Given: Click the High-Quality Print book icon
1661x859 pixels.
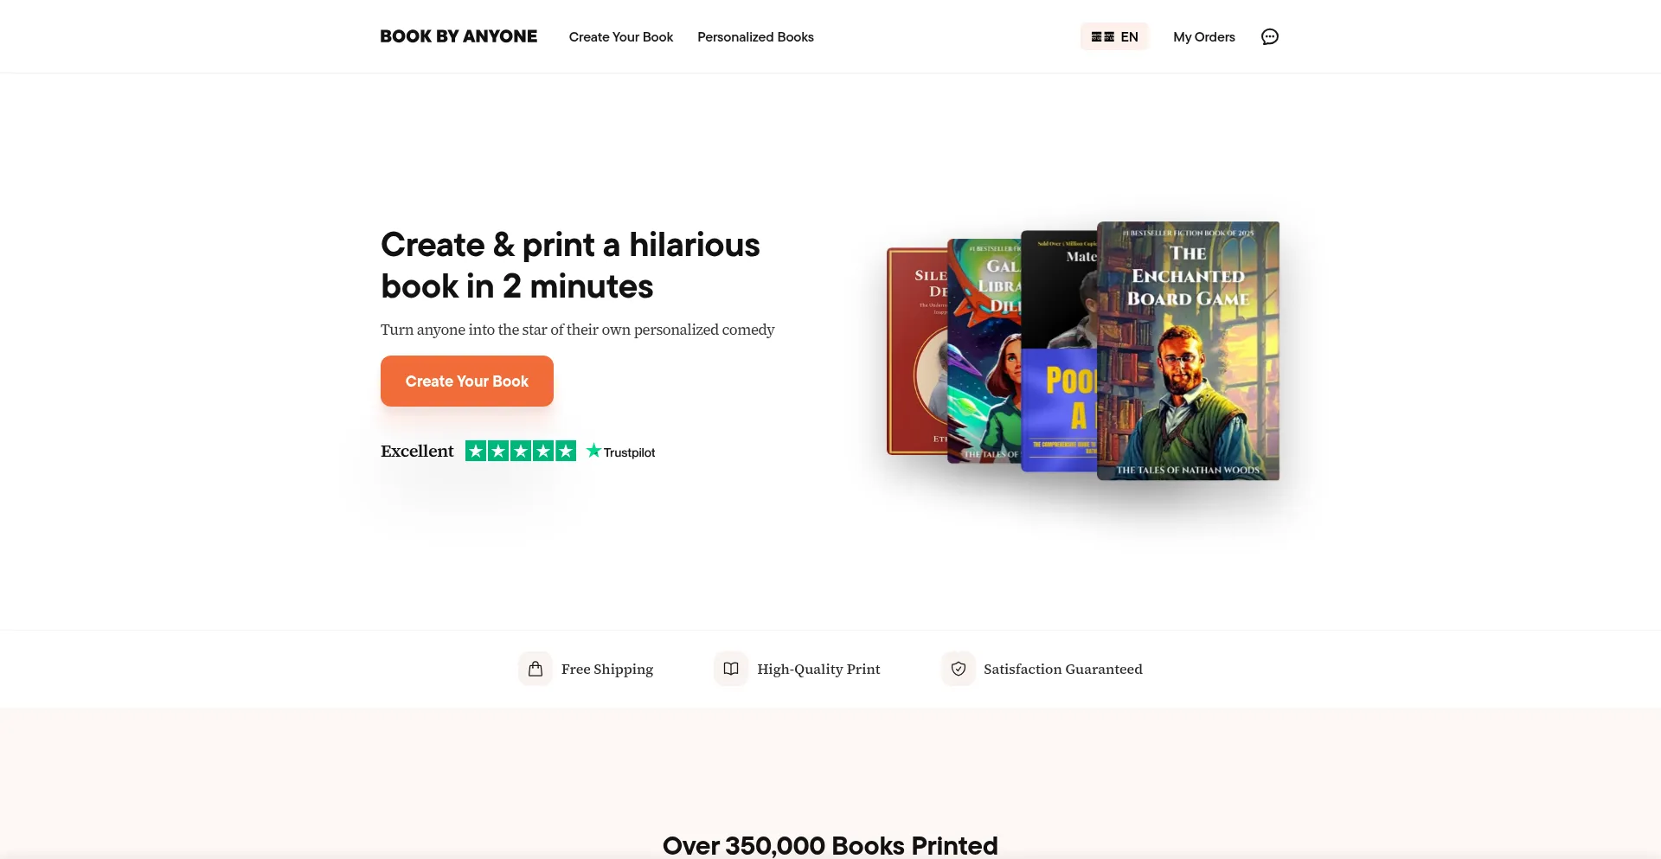Looking at the screenshot, I should pyautogui.click(x=731, y=669).
